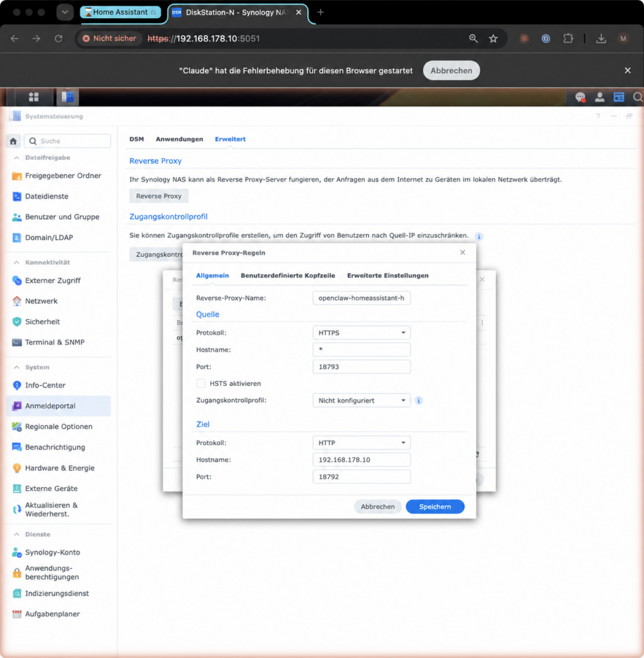The width and height of the screenshot is (644, 658).
Task: Click Abbrechen in the debugging banner
Action: 451,71
